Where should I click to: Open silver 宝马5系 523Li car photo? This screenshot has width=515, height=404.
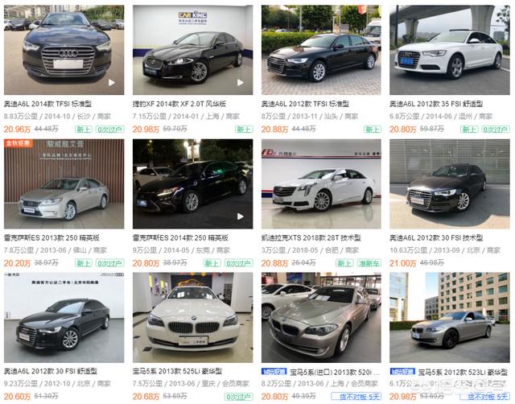click(450, 318)
